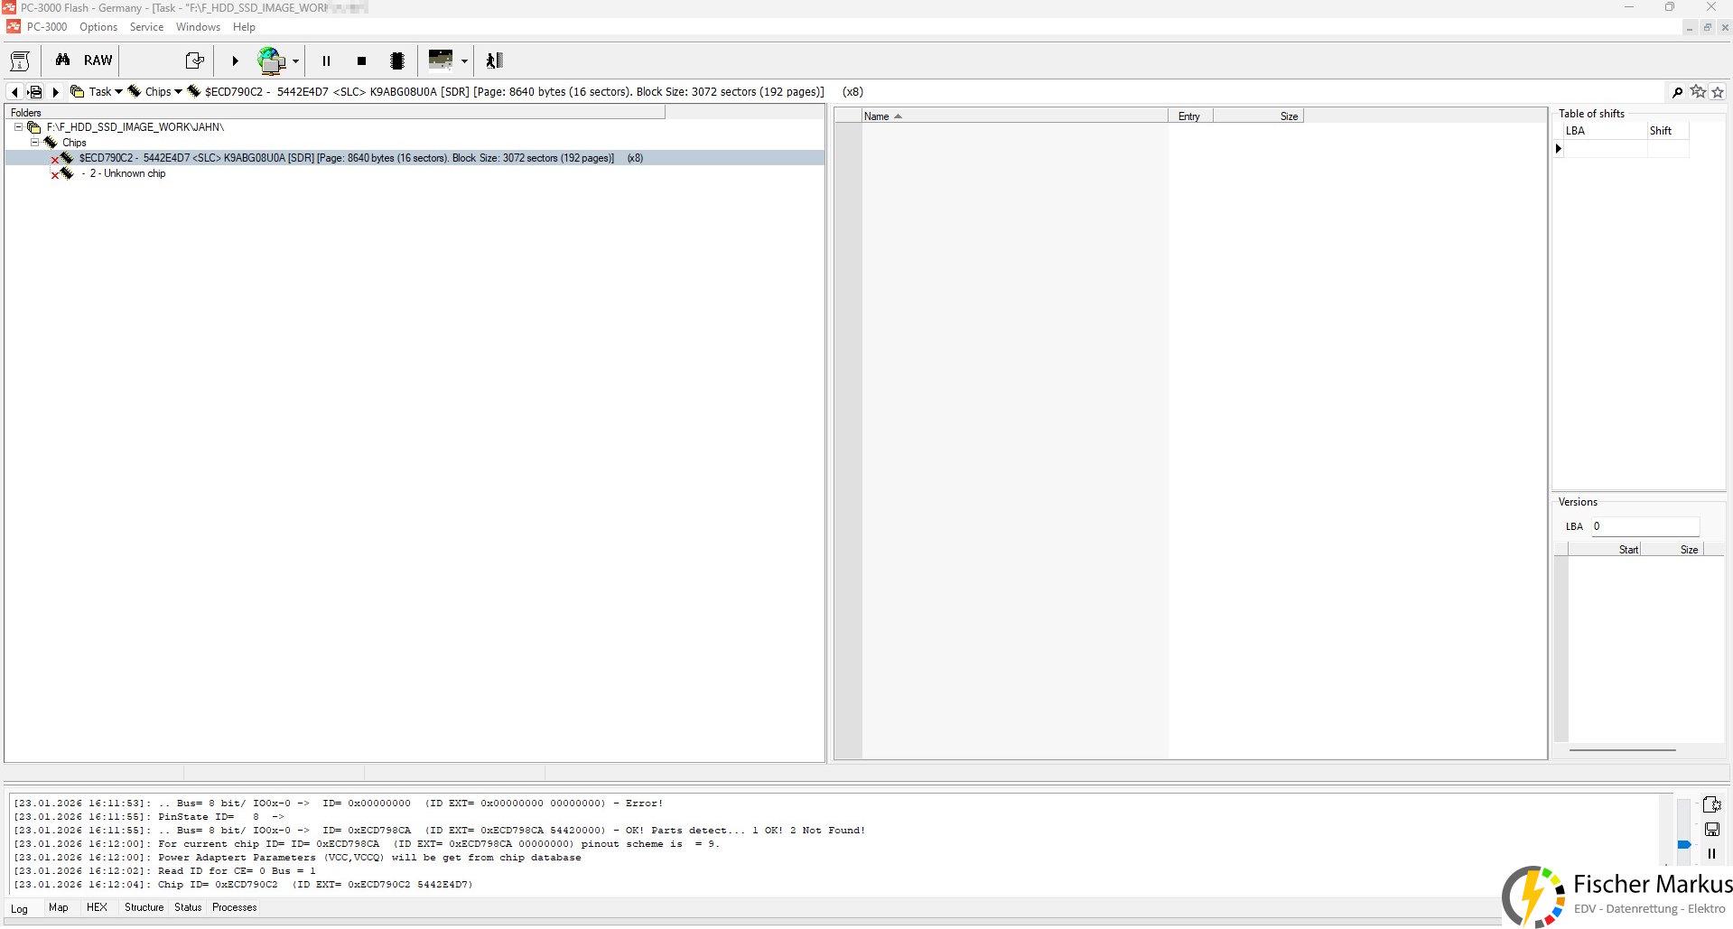This screenshot has height=929, width=1733.
Task: Click the save floppy icon beside the log
Action: point(1711,829)
